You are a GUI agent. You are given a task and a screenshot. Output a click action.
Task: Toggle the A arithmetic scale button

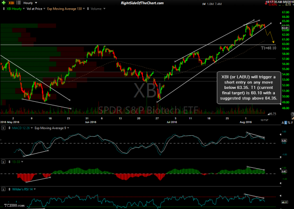283,122
